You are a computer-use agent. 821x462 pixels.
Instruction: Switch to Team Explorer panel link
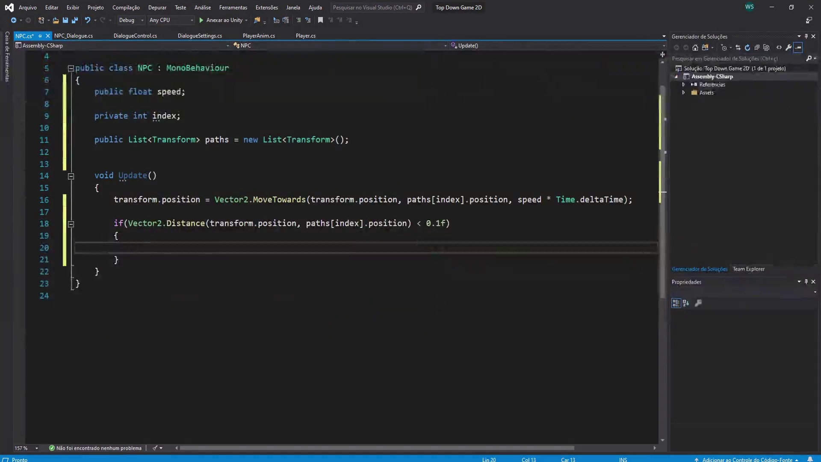[x=748, y=269]
